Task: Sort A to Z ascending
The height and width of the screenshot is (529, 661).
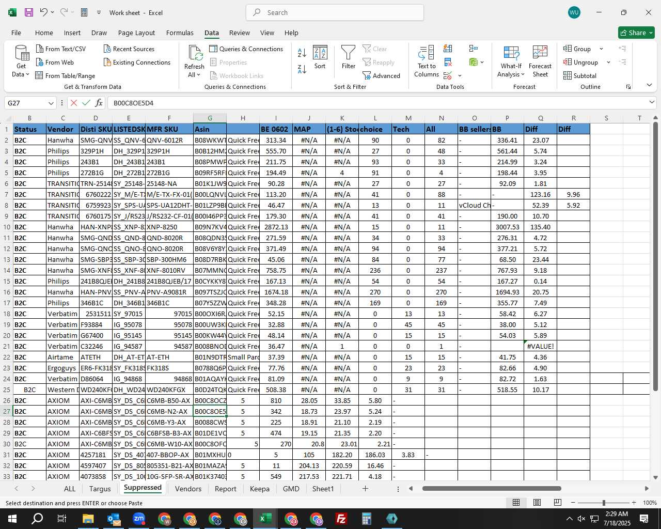Action: (302, 53)
